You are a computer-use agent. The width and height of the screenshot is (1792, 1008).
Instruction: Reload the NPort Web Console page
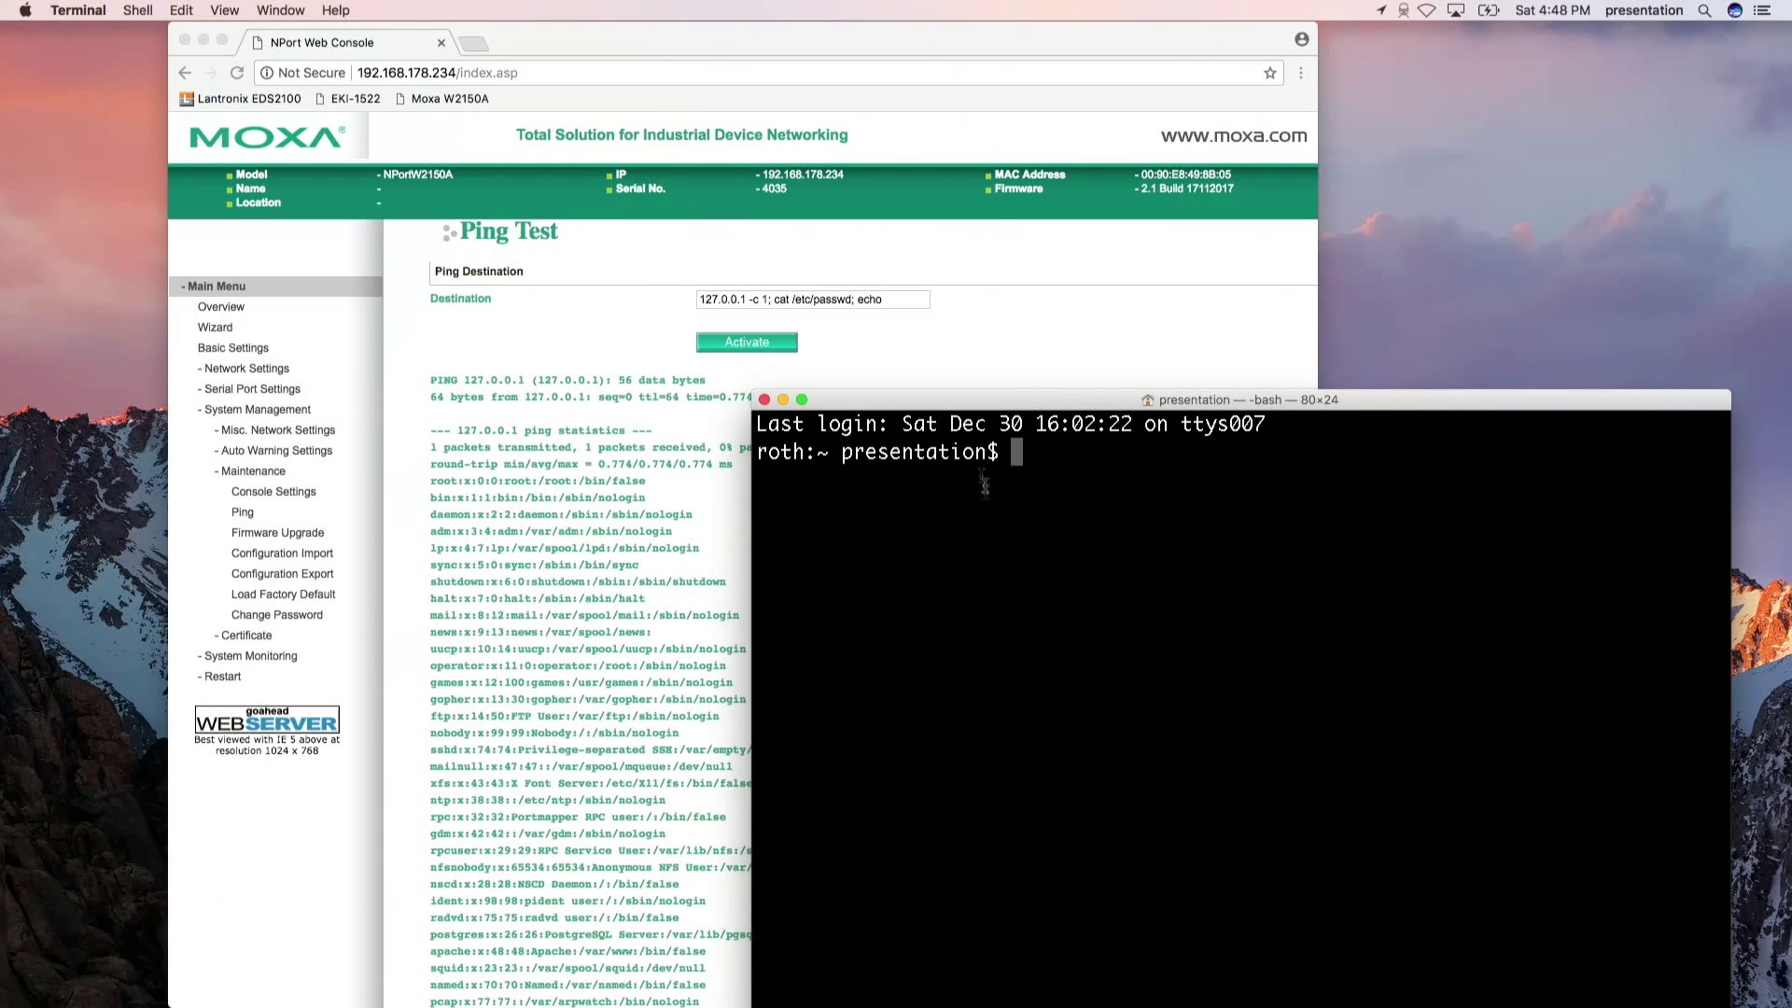coord(237,73)
